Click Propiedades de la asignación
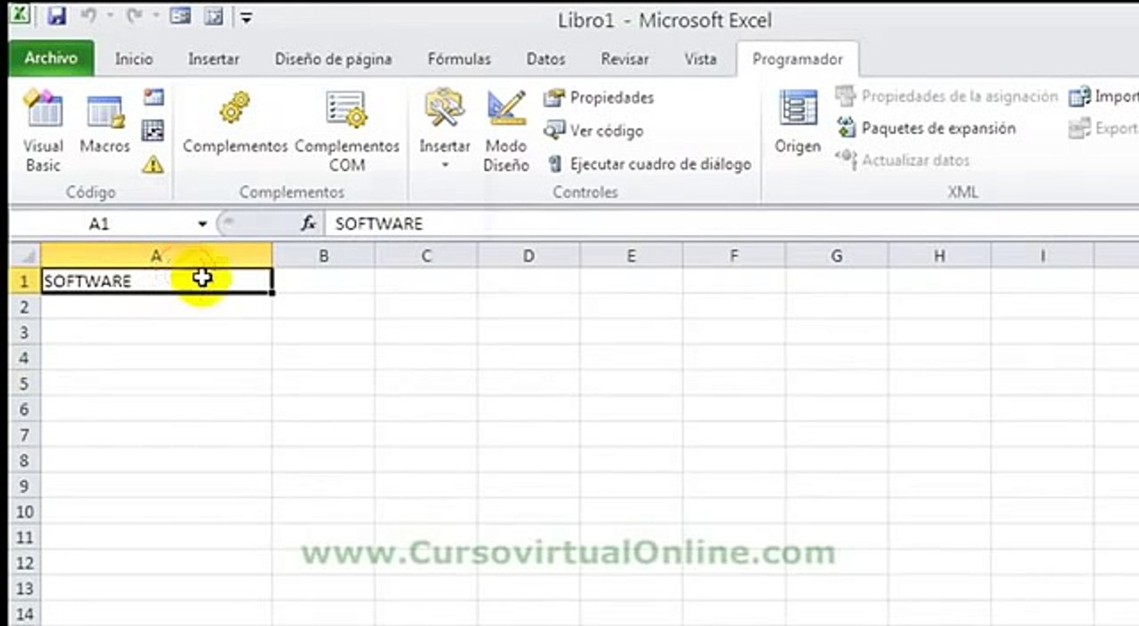The height and width of the screenshot is (626, 1139). tap(946, 97)
